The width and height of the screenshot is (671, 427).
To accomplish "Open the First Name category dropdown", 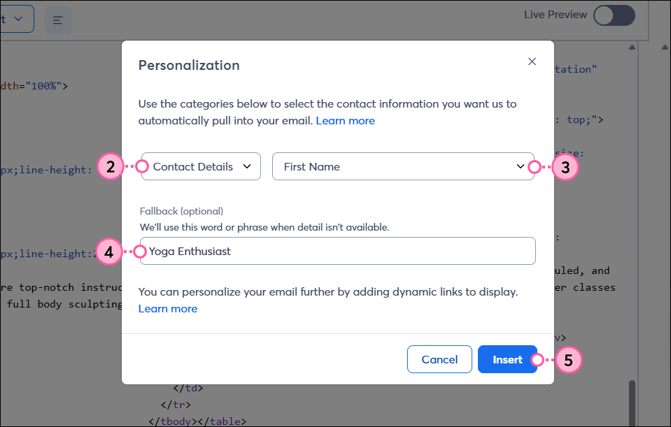I will [x=403, y=166].
